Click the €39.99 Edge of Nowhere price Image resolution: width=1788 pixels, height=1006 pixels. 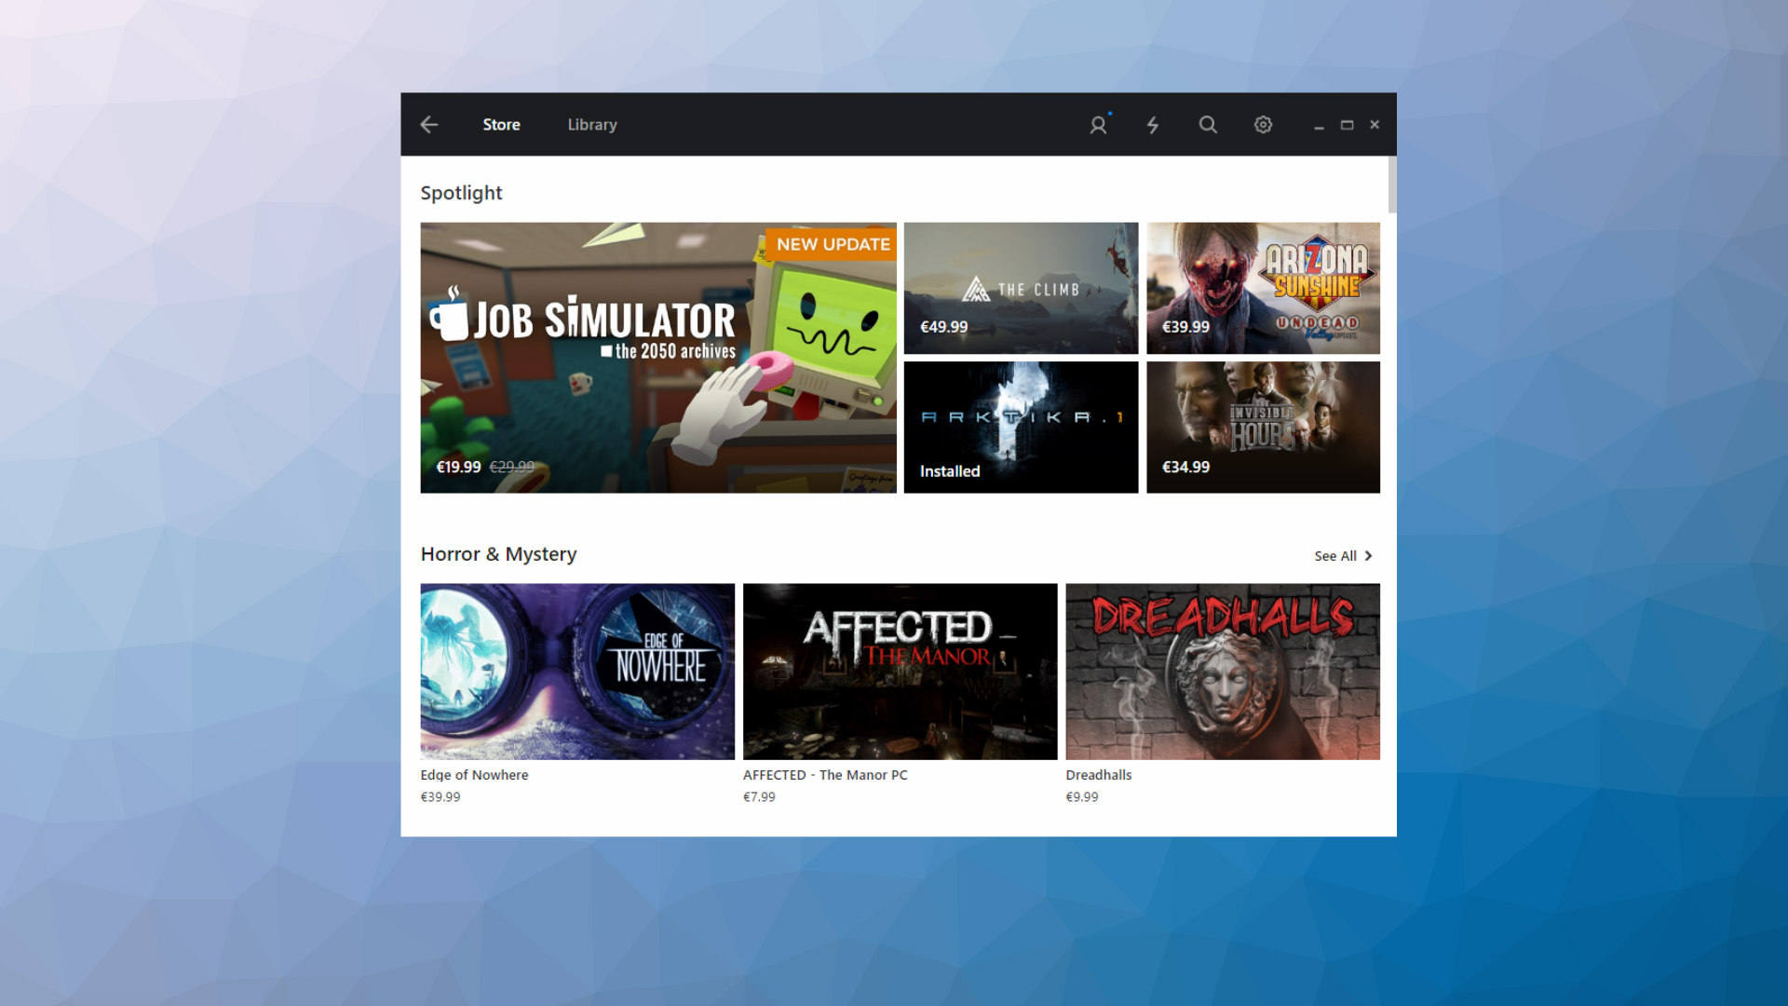[440, 797]
